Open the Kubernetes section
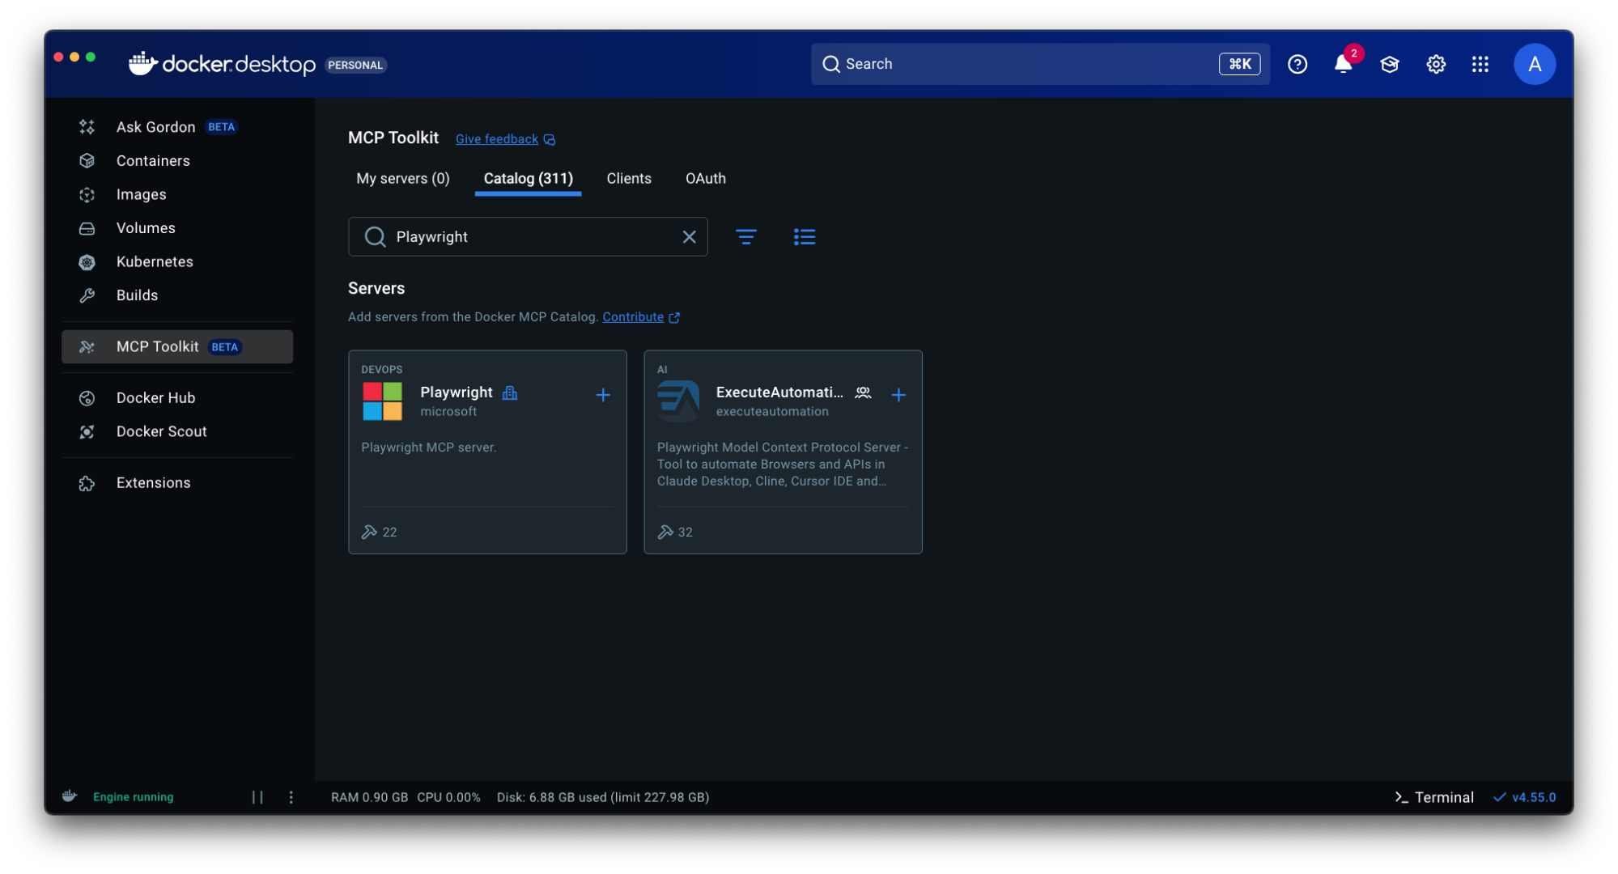The height and width of the screenshot is (874, 1618). pyautogui.click(x=154, y=261)
